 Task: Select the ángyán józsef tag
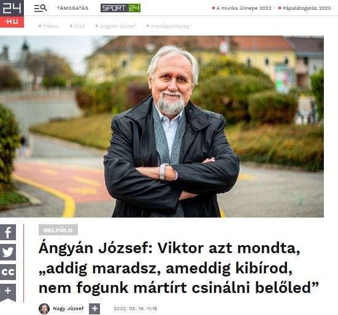pos(115,26)
